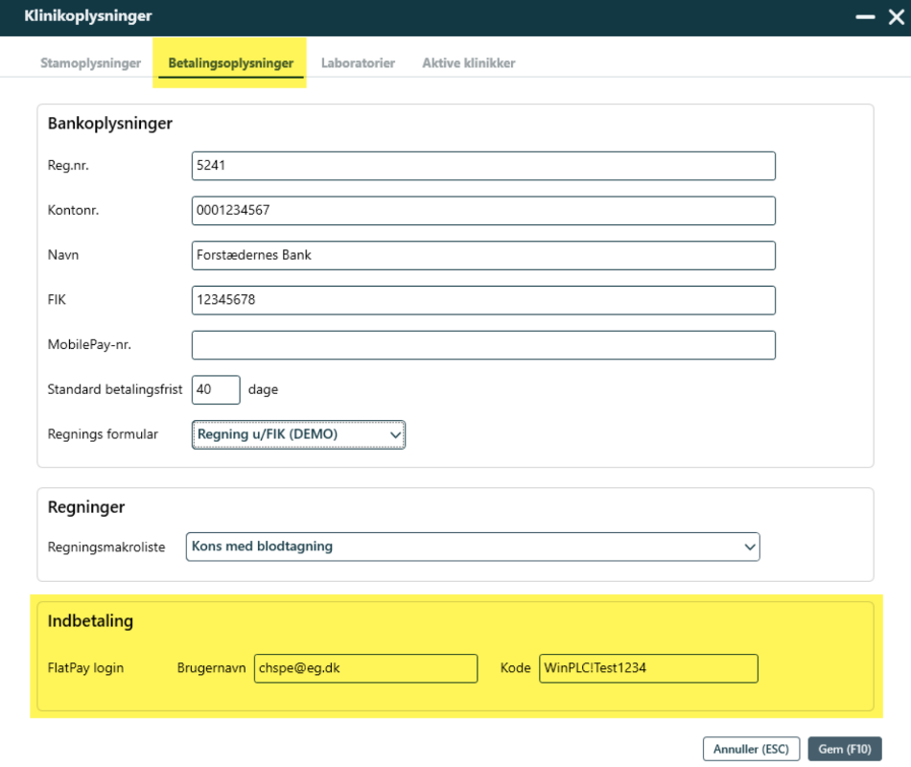The width and height of the screenshot is (911, 767).
Task: Save with the Gem (F10) button
Action: click(x=844, y=749)
